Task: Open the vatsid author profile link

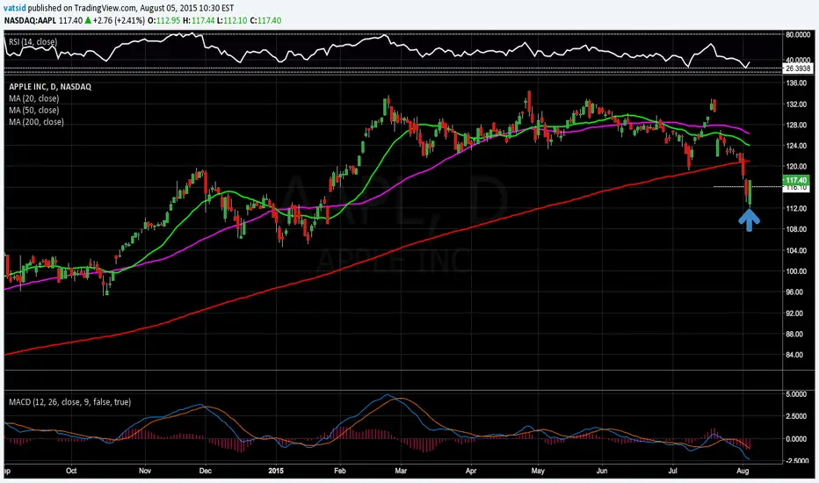Action: point(15,9)
